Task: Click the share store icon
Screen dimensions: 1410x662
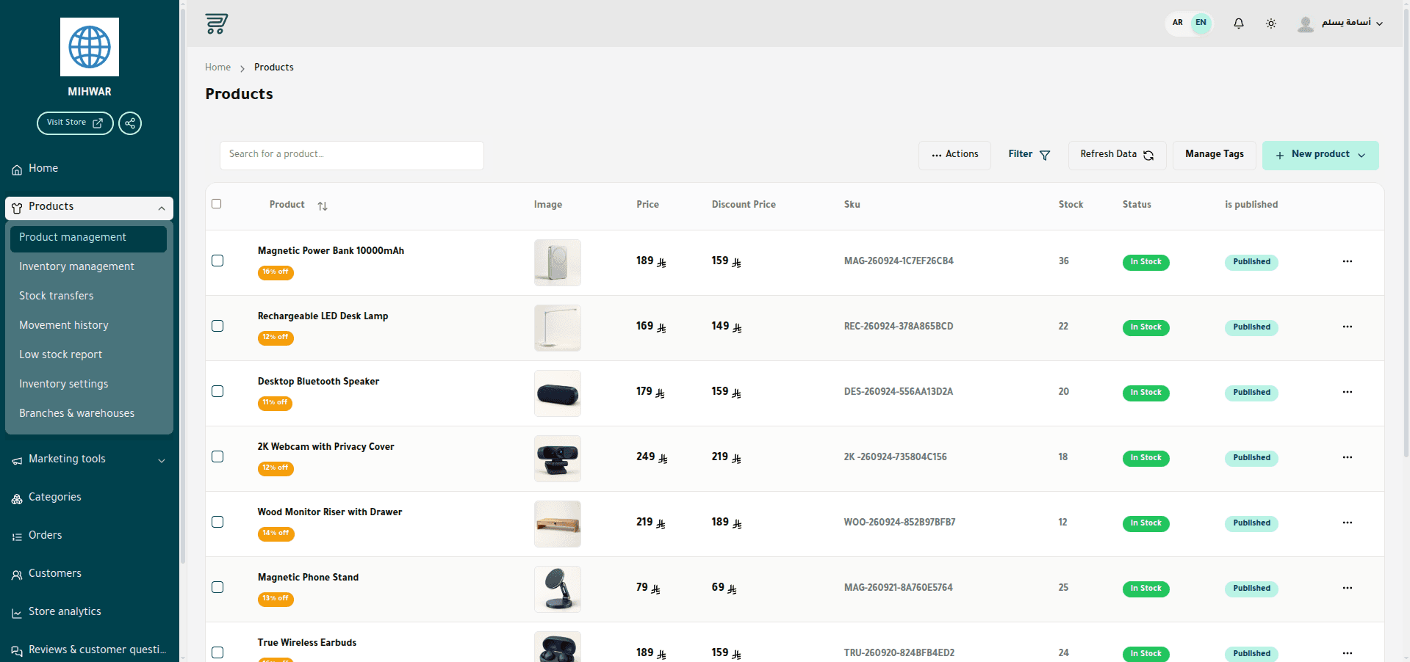Action: tap(130, 123)
